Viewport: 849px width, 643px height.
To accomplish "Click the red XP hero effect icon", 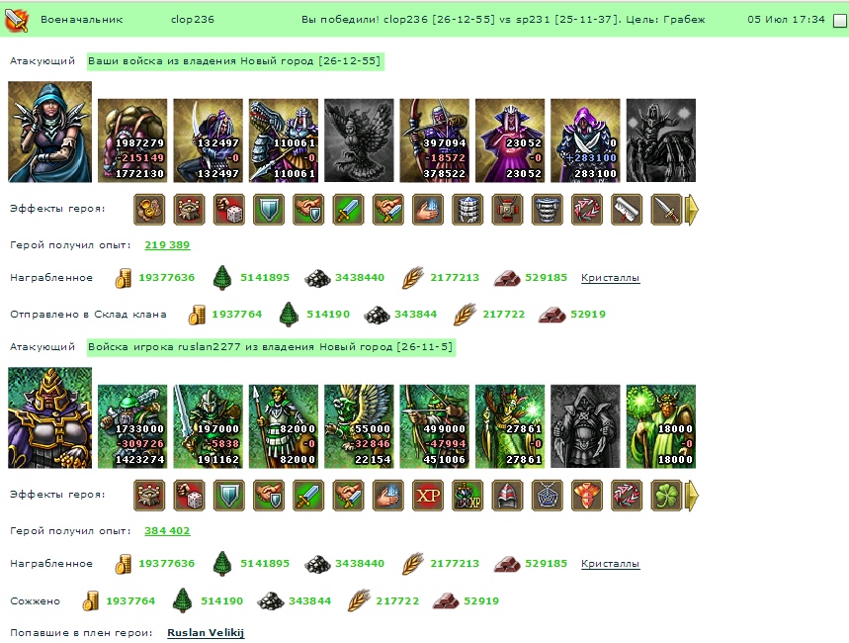I will point(428,496).
